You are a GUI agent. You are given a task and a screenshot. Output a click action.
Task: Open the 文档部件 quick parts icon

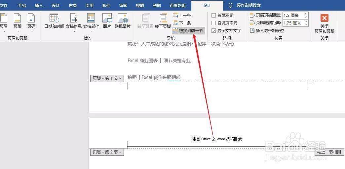pyautogui.click(x=91, y=18)
